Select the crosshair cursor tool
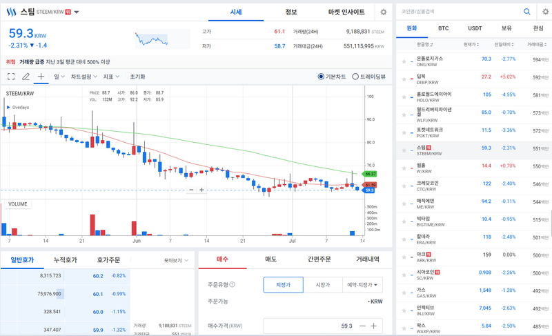This screenshot has width=552, height=336. [x=41, y=77]
